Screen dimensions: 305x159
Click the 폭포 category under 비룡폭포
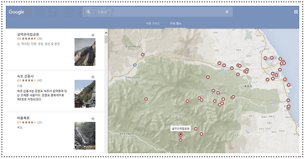point(20,128)
